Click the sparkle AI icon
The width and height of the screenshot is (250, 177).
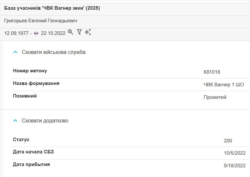pyautogui.click(x=88, y=32)
